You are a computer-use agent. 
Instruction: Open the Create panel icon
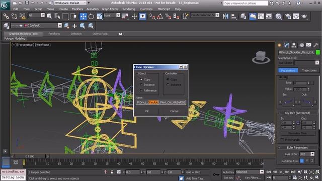279,45
